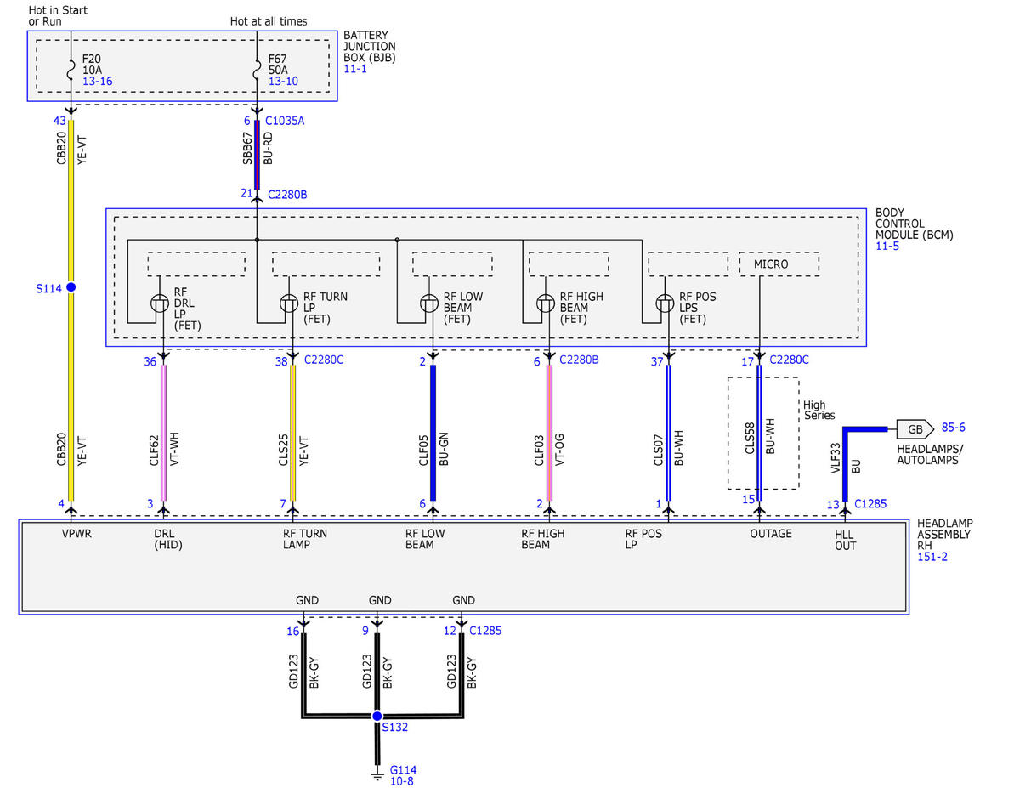The image size is (1020, 788).
Task: Select the S114 splice dot
Action: coord(71,288)
